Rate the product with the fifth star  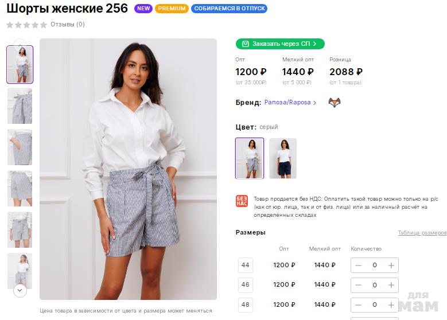point(44,25)
